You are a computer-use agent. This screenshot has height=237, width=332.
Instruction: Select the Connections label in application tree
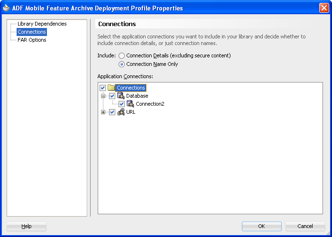pyautogui.click(x=130, y=88)
